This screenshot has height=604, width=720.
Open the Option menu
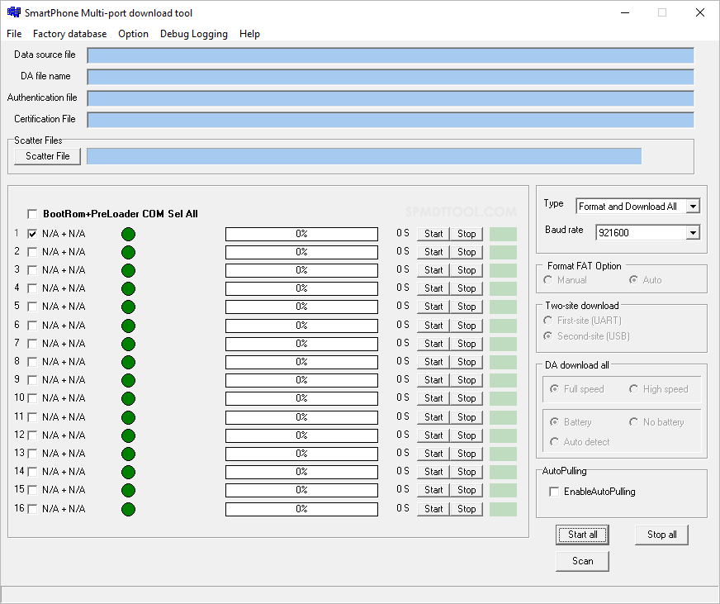(133, 34)
